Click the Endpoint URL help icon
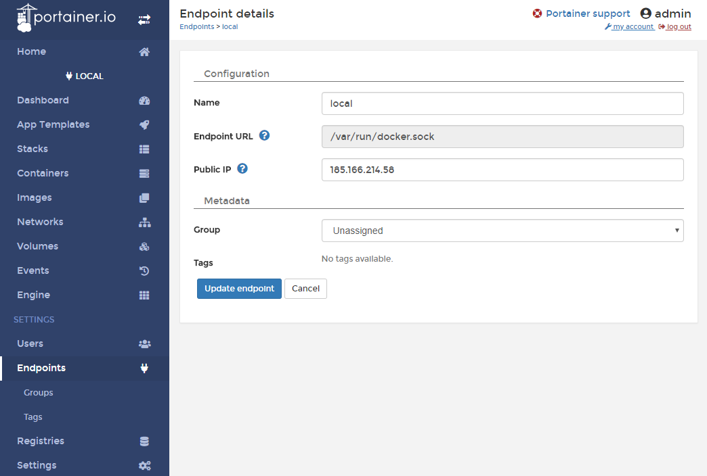Screen dimensions: 707x476 [x=265, y=135]
